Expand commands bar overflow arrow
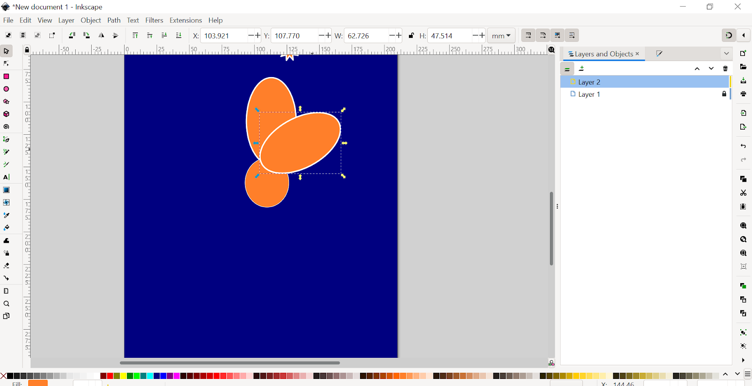The image size is (752, 386). click(x=743, y=360)
